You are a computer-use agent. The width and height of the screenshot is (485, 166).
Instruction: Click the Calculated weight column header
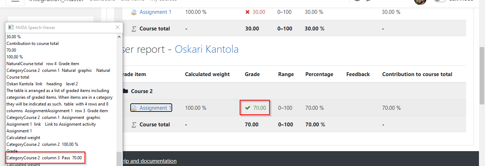[x=207, y=74]
